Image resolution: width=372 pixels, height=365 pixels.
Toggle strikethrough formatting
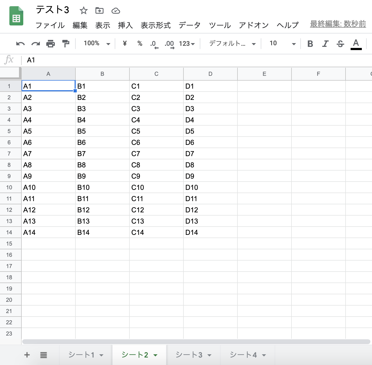340,44
